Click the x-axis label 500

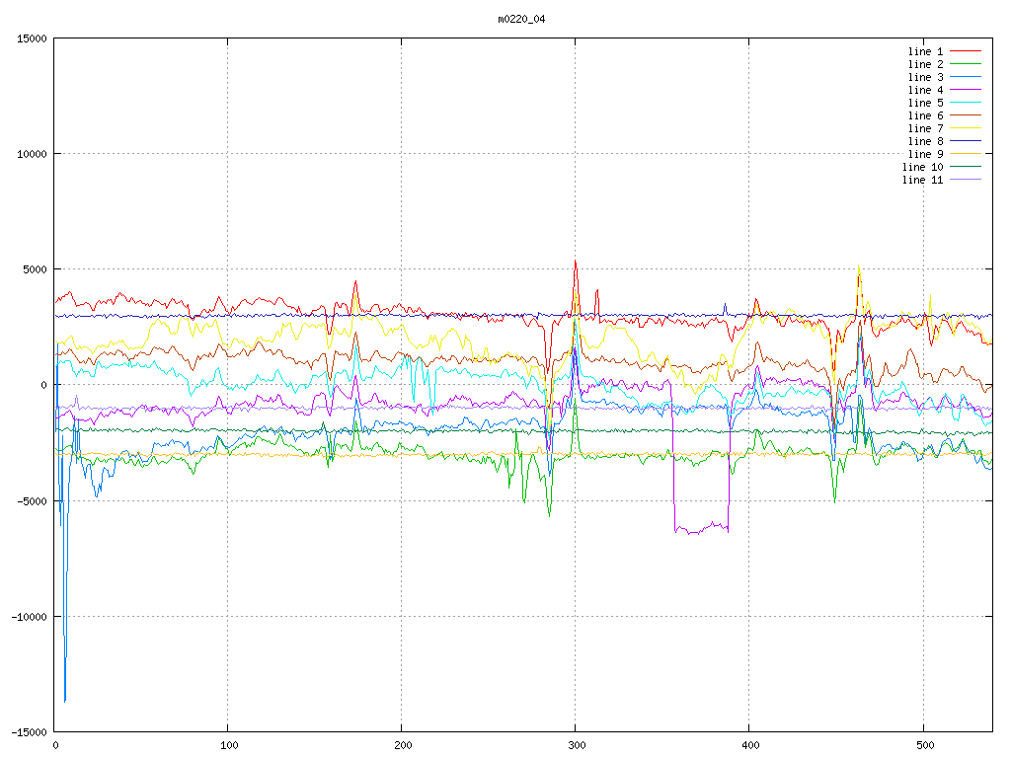click(925, 746)
